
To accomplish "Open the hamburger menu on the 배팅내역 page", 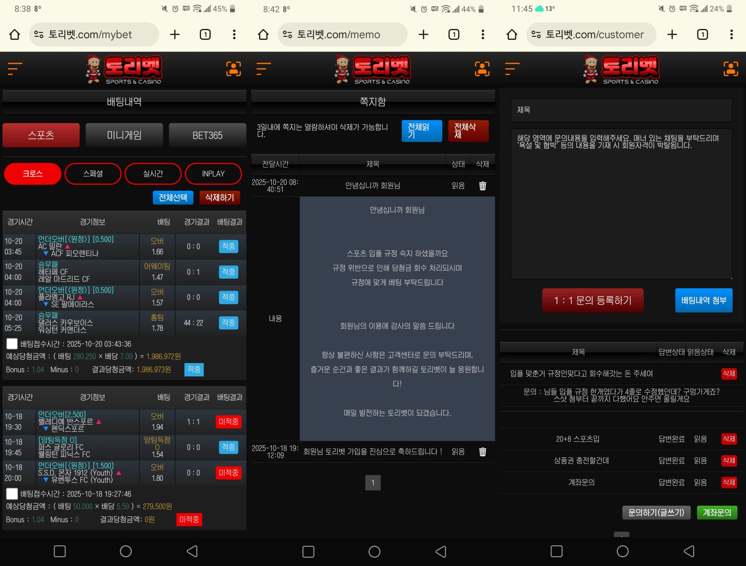I will (13, 69).
